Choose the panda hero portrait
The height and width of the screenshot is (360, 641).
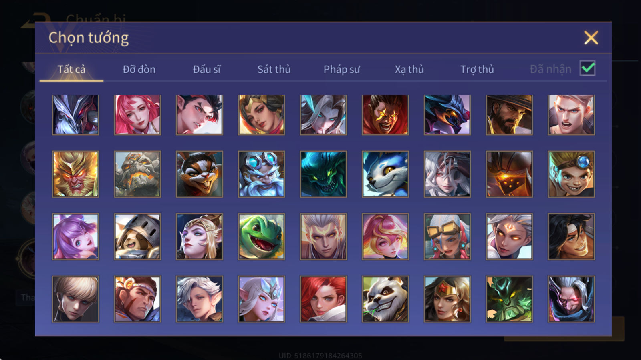pos(385,299)
